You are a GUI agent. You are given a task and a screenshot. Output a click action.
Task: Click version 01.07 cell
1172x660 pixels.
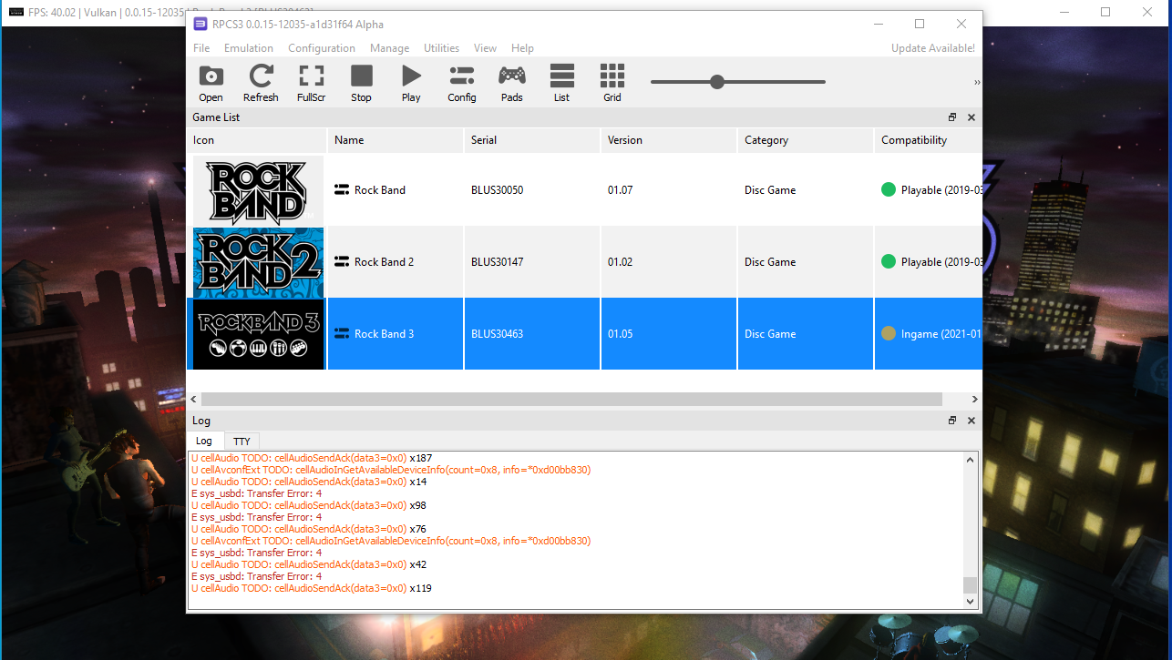click(x=669, y=190)
